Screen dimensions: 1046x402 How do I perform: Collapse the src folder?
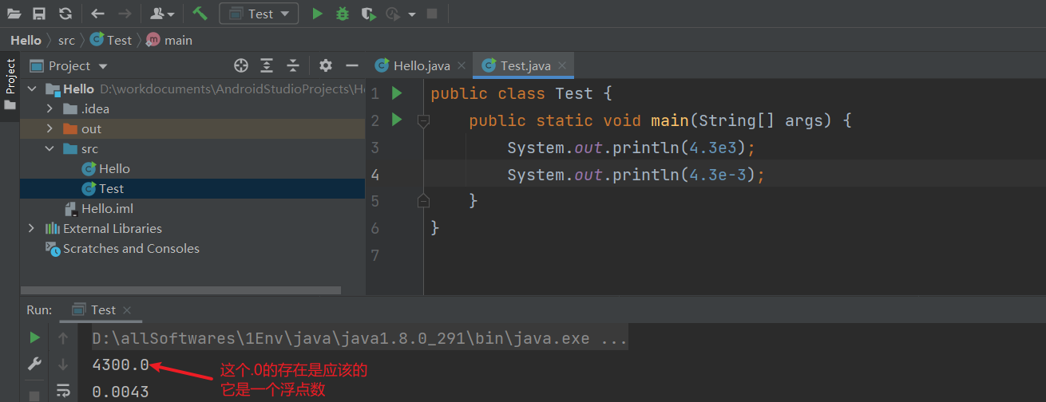[50, 148]
